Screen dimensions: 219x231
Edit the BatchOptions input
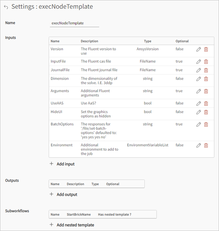tap(199, 124)
